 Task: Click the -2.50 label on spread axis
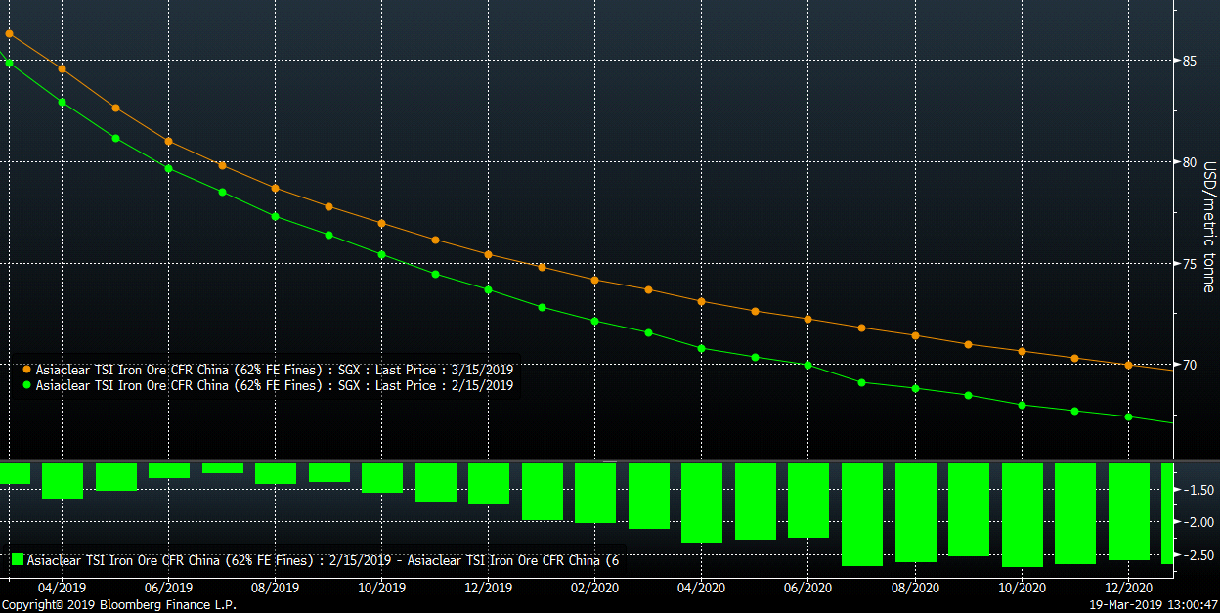(1195, 555)
